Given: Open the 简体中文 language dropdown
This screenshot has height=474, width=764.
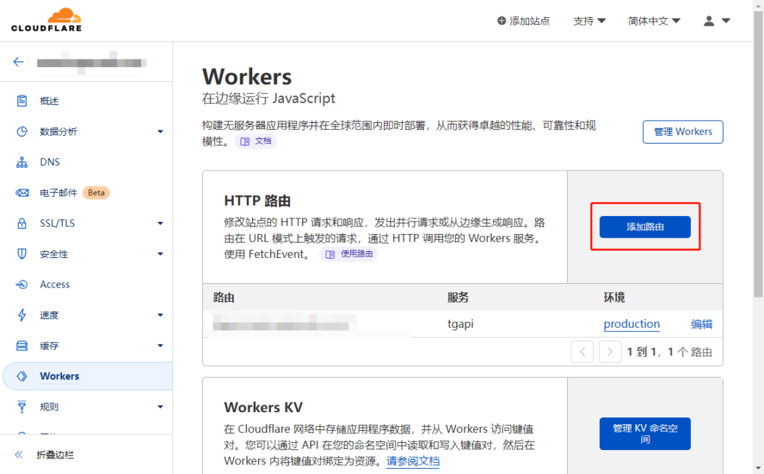Looking at the screenshot, I should pyautogui.click(x=654, y=21).
